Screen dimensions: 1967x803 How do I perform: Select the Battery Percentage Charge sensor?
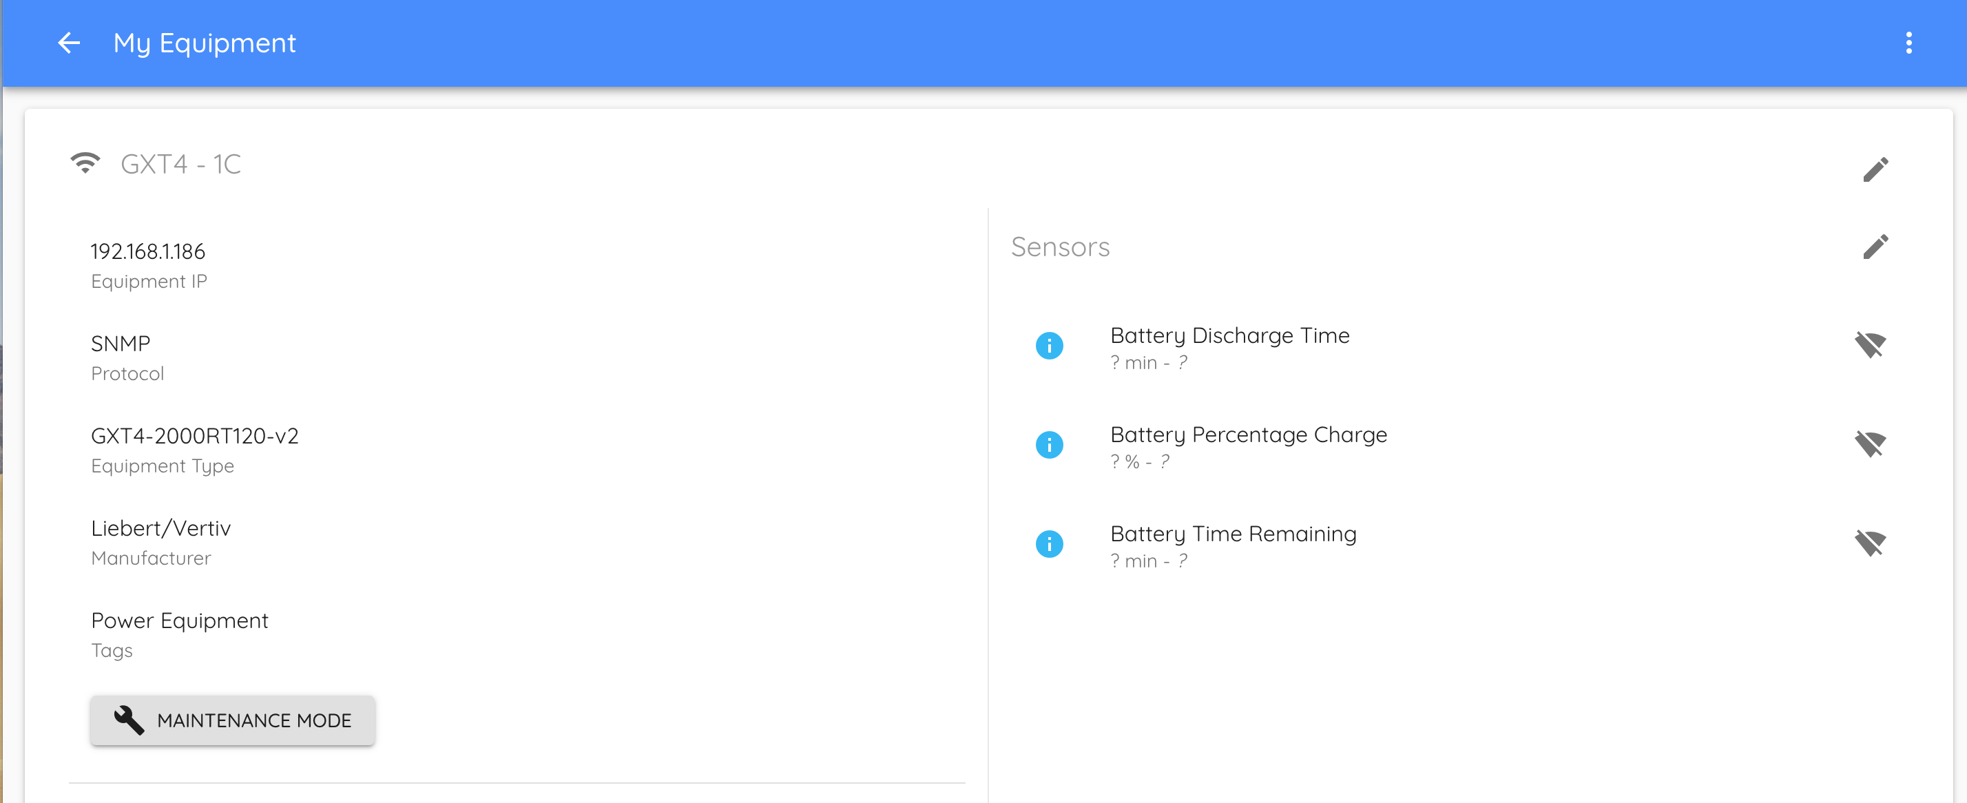pos(1249,435)
